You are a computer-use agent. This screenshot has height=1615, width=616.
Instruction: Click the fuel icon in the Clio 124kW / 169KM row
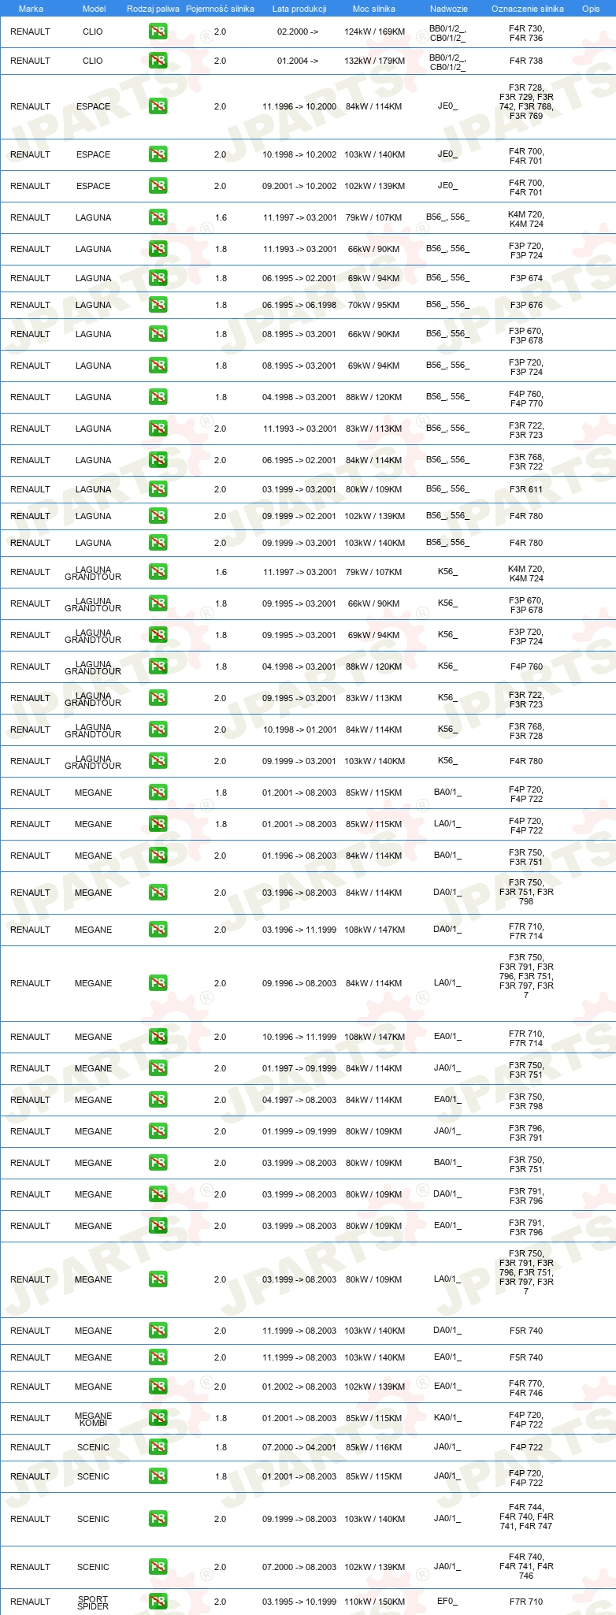pyautogui.click(x=158, y=32)
